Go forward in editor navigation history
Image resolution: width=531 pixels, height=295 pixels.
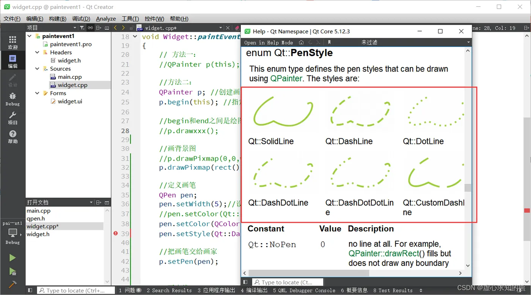[x=123, y=28]
